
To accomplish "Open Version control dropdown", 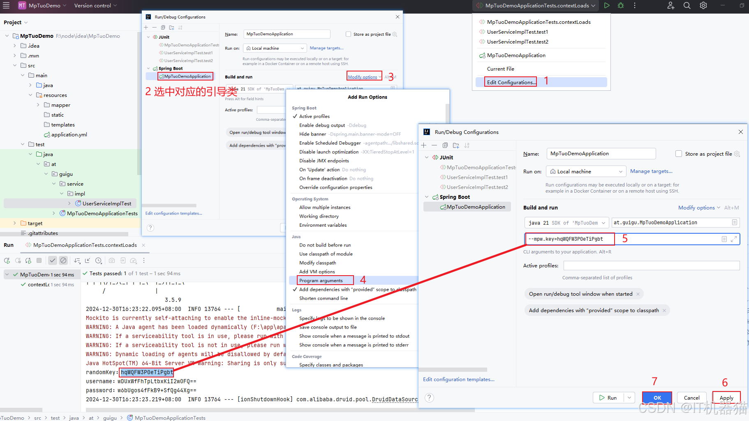I will [95, 5].
